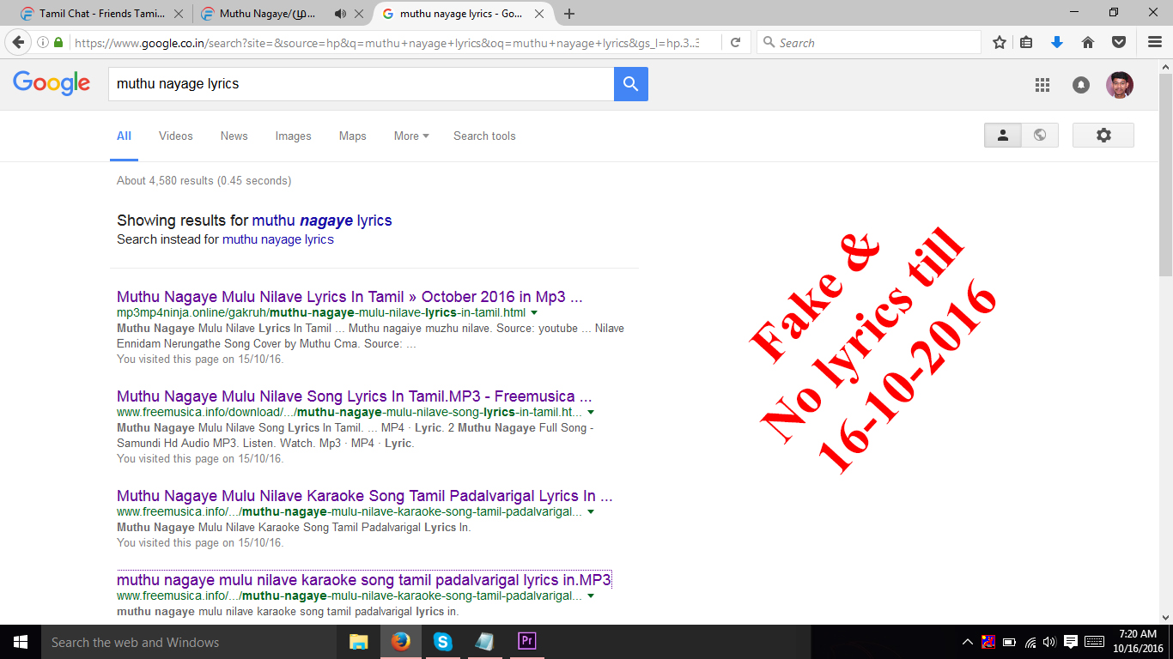Open dropdown arrow for fourth result URL

click(x=591, y=596)
